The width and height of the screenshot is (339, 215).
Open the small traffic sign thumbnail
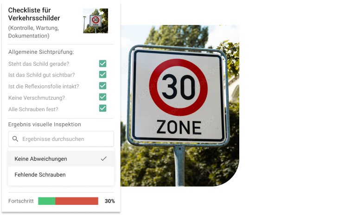(x=96, y=21)
